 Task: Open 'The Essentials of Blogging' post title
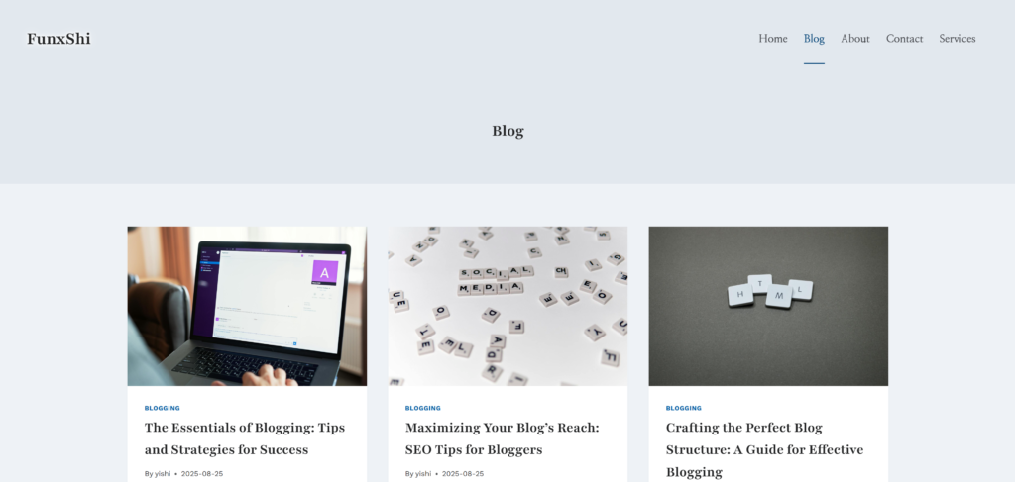click(245, 438)
